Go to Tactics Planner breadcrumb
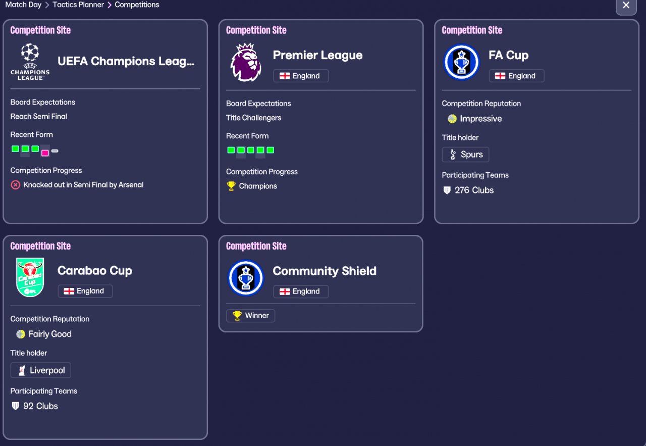This screenshot has height=446, width=646. point(78,5)
